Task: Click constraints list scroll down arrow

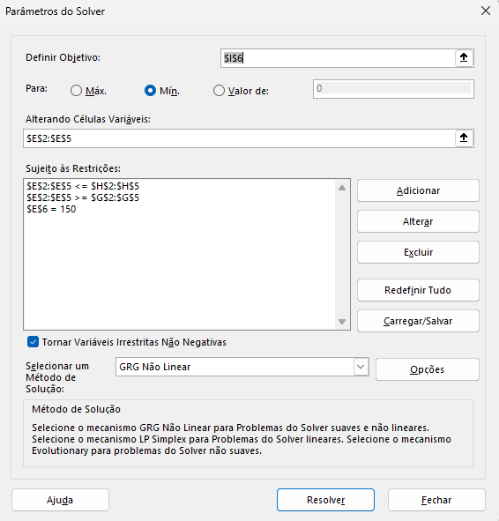Action: tap(342, 321)
